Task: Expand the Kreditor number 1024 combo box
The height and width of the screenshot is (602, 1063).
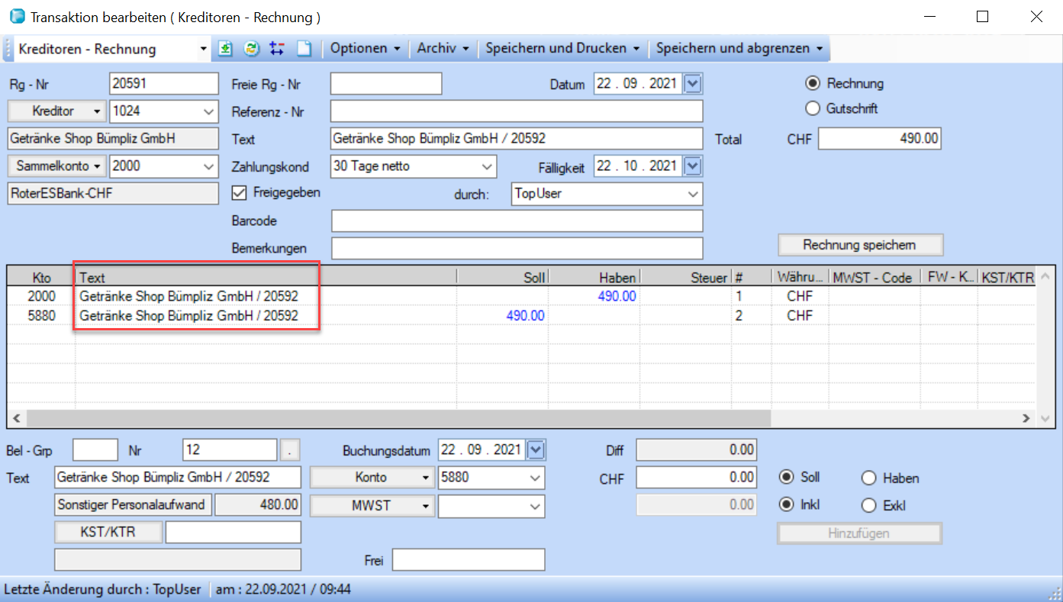Action: click(210, 111)
